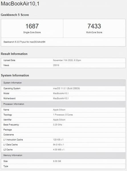127x171 pixels.
Task: Select the 64.0 KB x 1 cache value
Action: 59,145
